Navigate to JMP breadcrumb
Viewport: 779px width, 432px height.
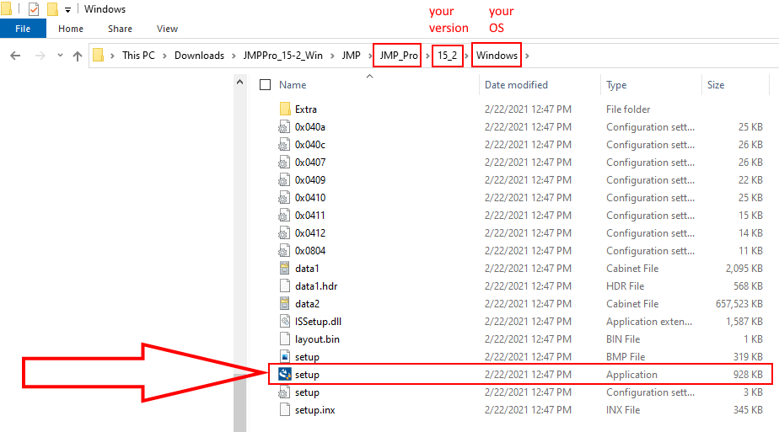coord(351,56)
